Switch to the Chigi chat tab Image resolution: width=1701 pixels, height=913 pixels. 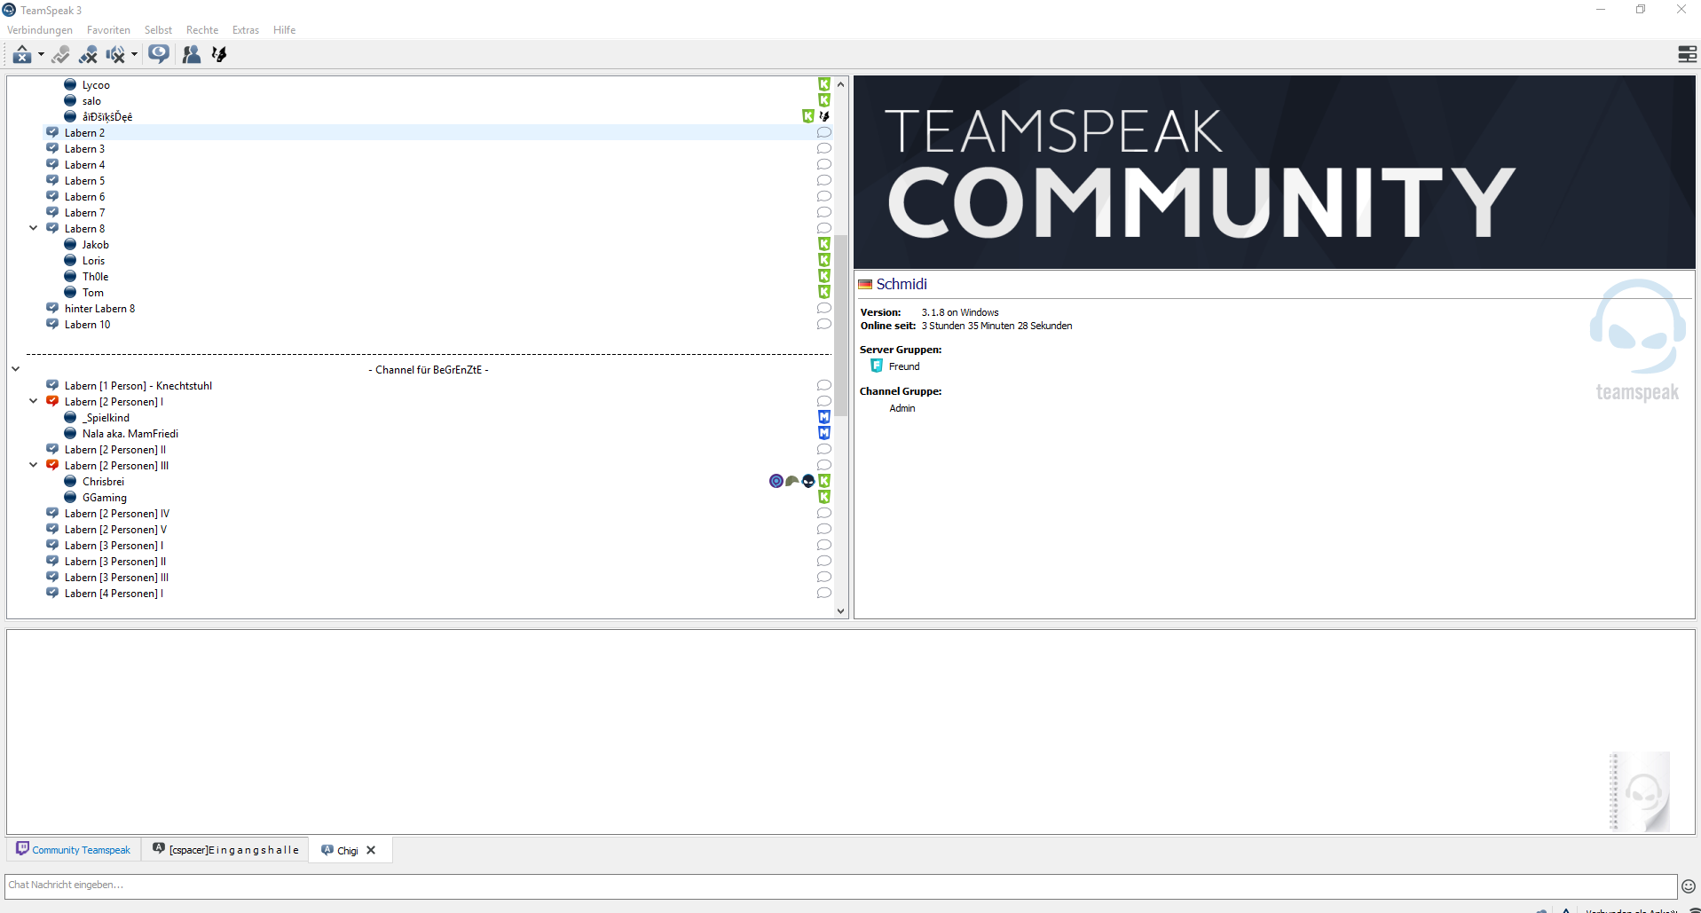tap(340, 850)
